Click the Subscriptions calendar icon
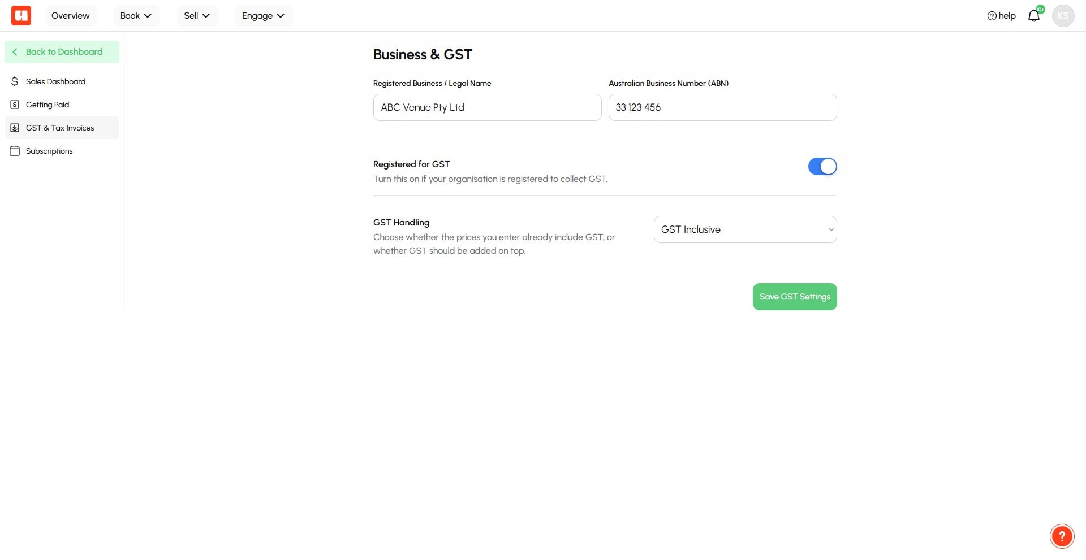The width and height of the screenshot is (1086, 560). pos(15,151)
